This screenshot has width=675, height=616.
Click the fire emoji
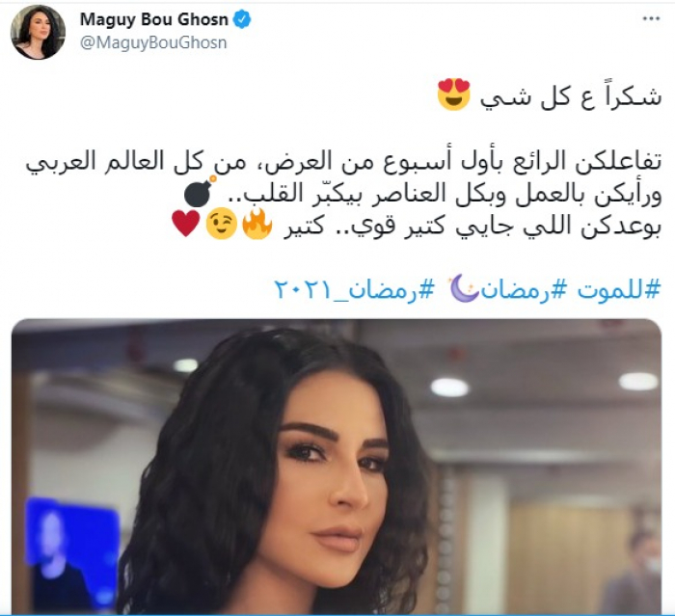(257, 224)
